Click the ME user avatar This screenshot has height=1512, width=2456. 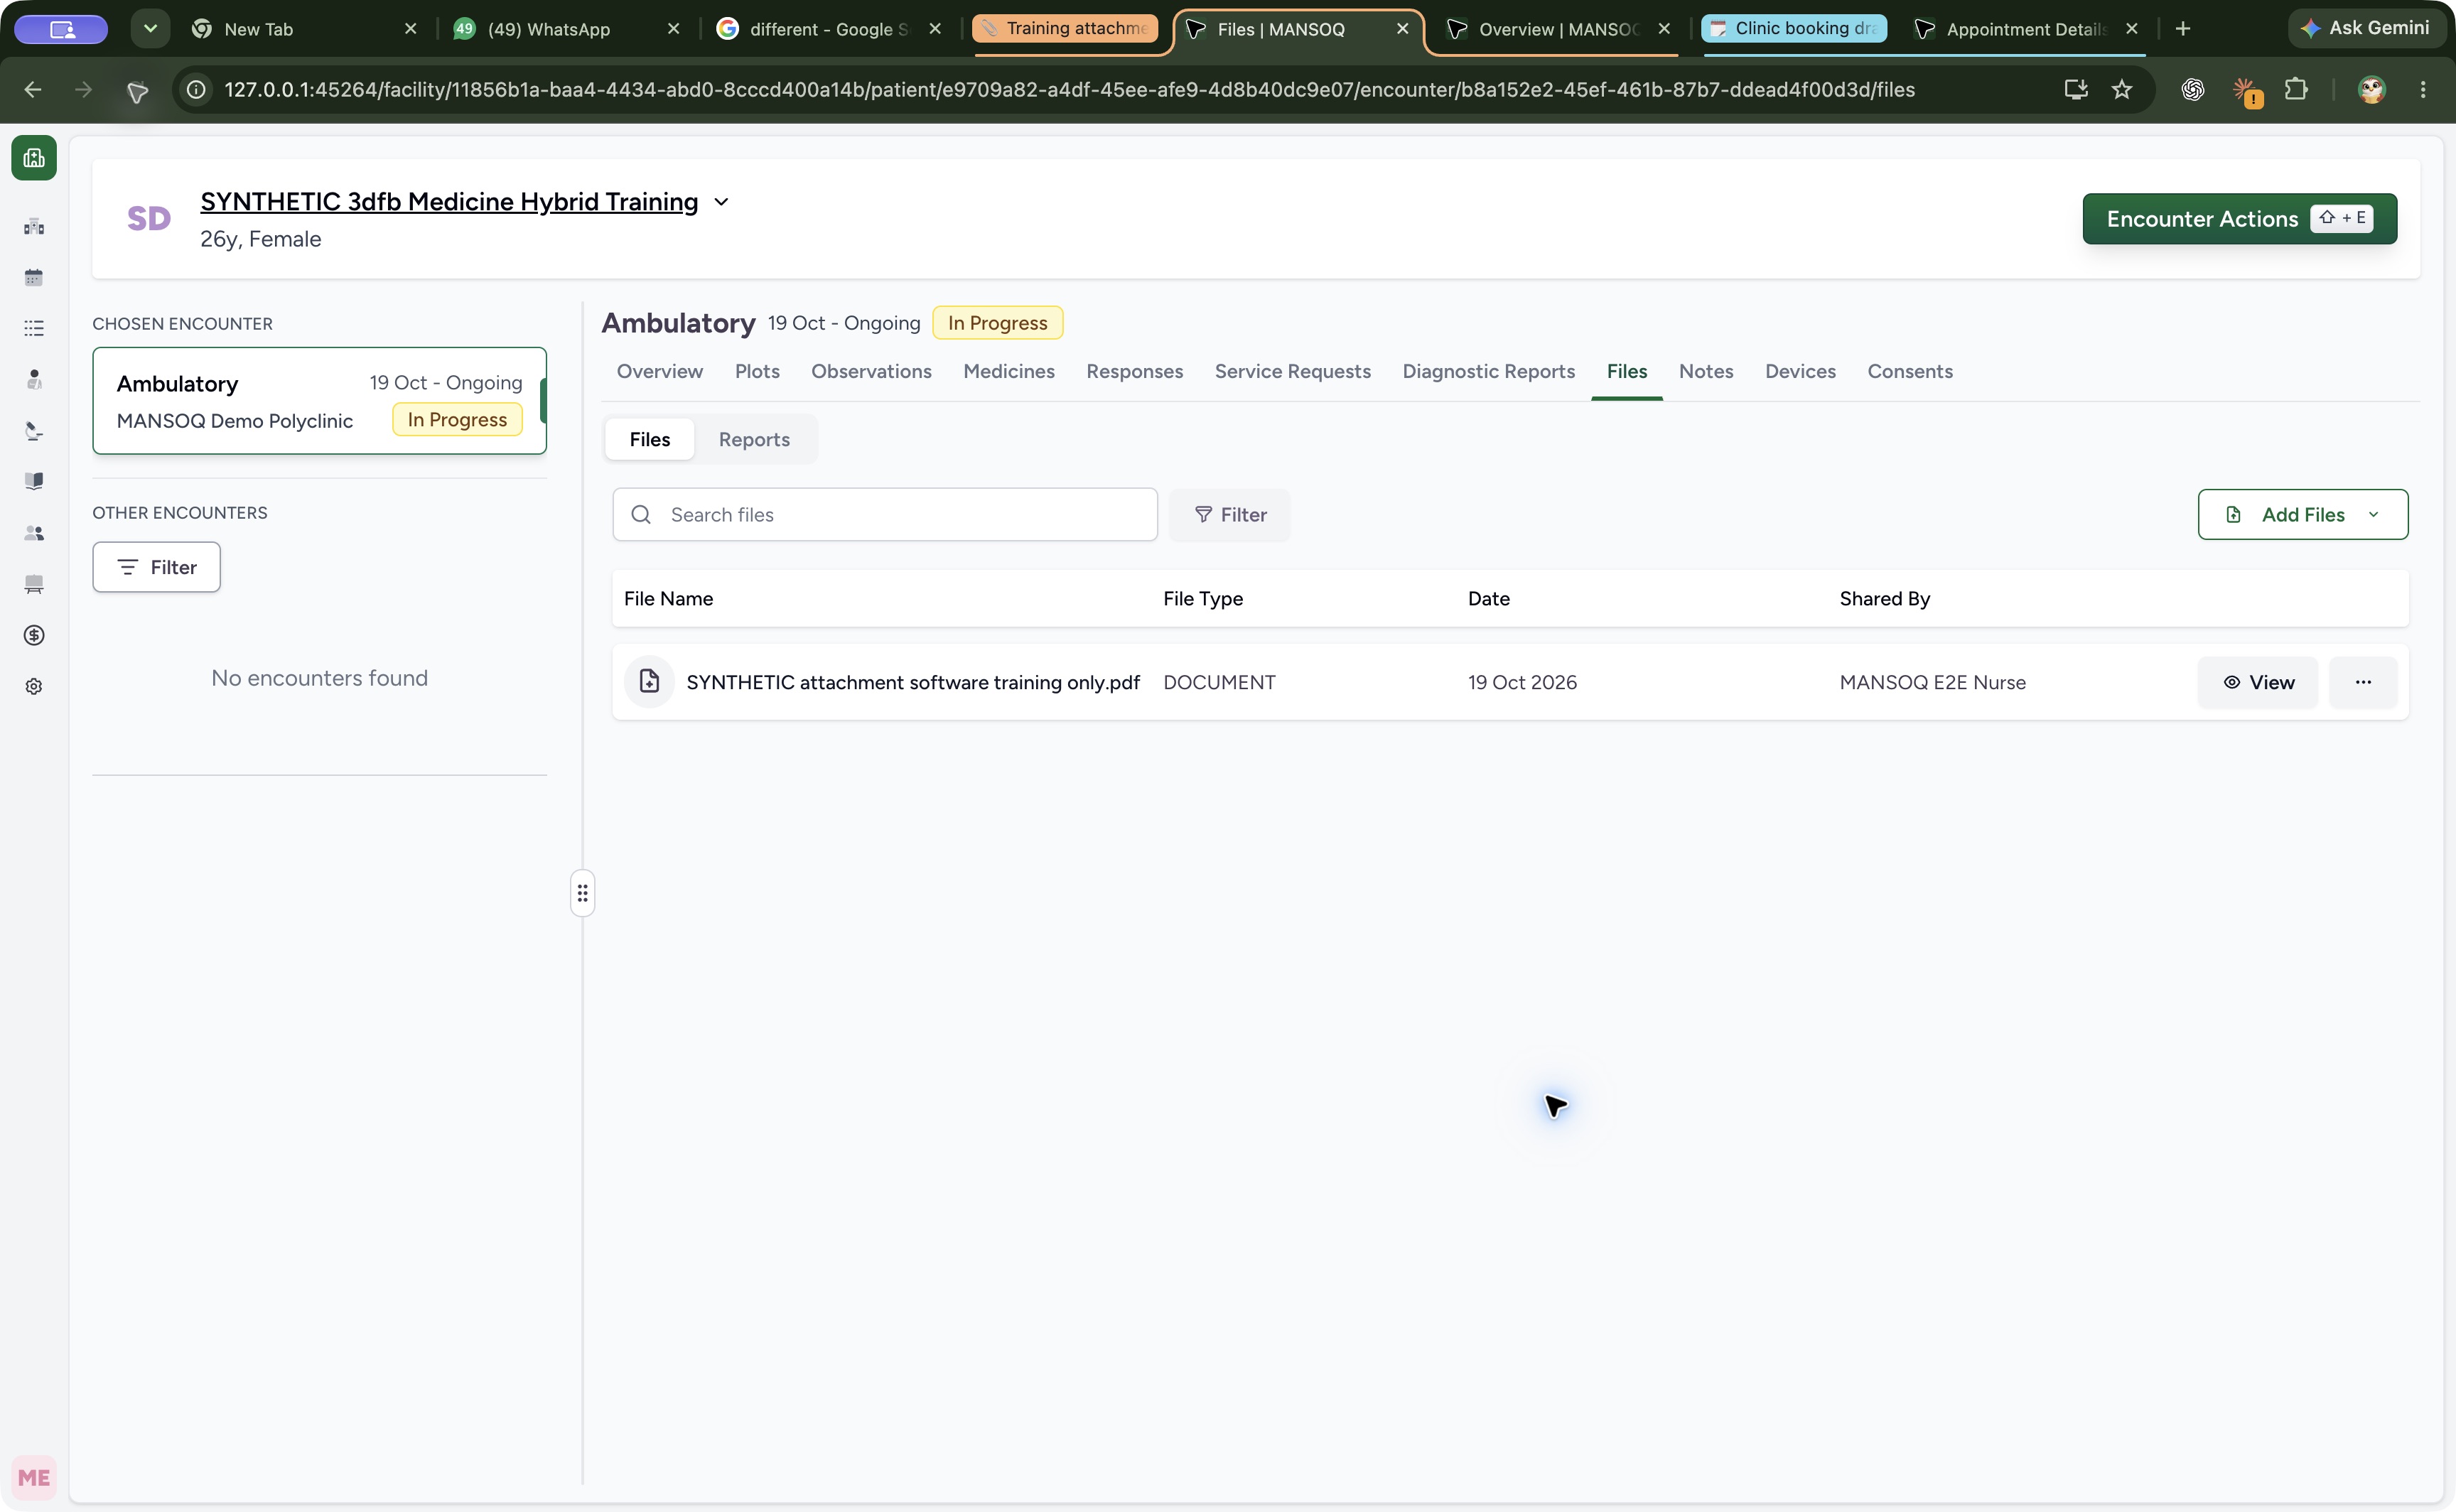pos(34,1477)
